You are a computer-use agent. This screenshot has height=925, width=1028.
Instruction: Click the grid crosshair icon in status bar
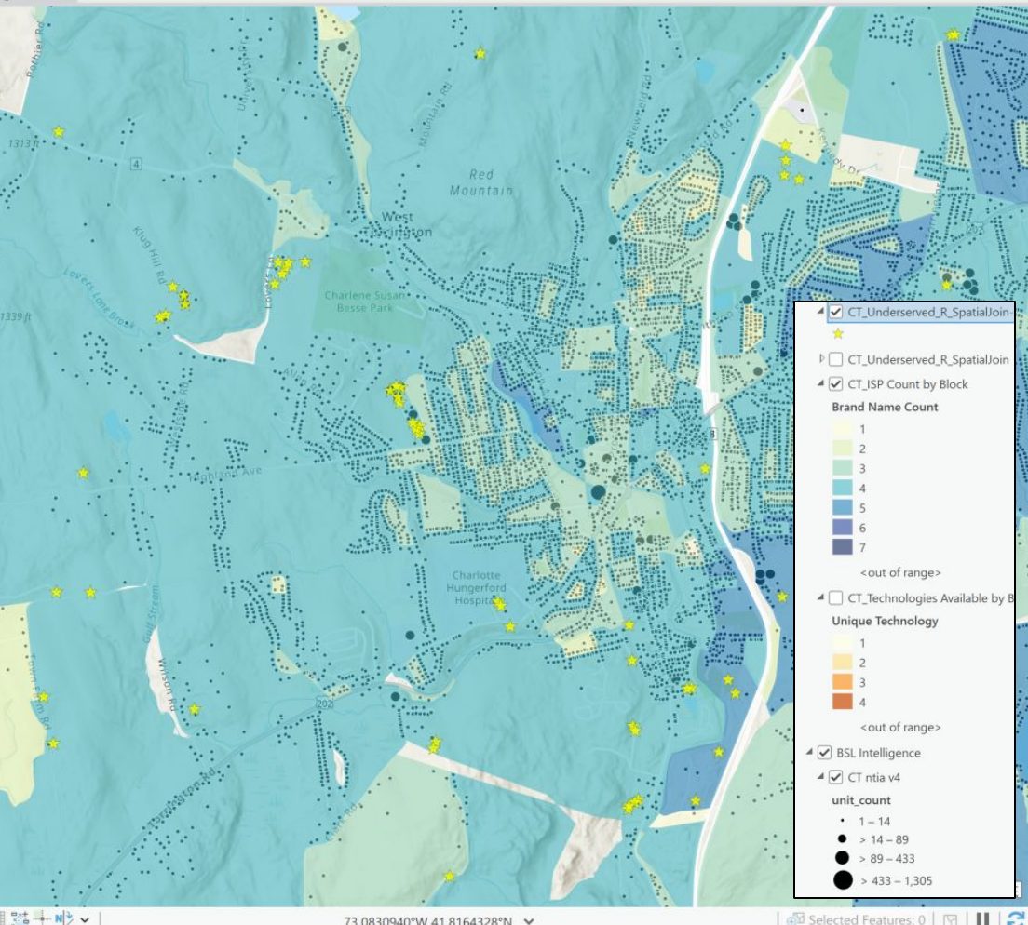(x=42, y=918)
